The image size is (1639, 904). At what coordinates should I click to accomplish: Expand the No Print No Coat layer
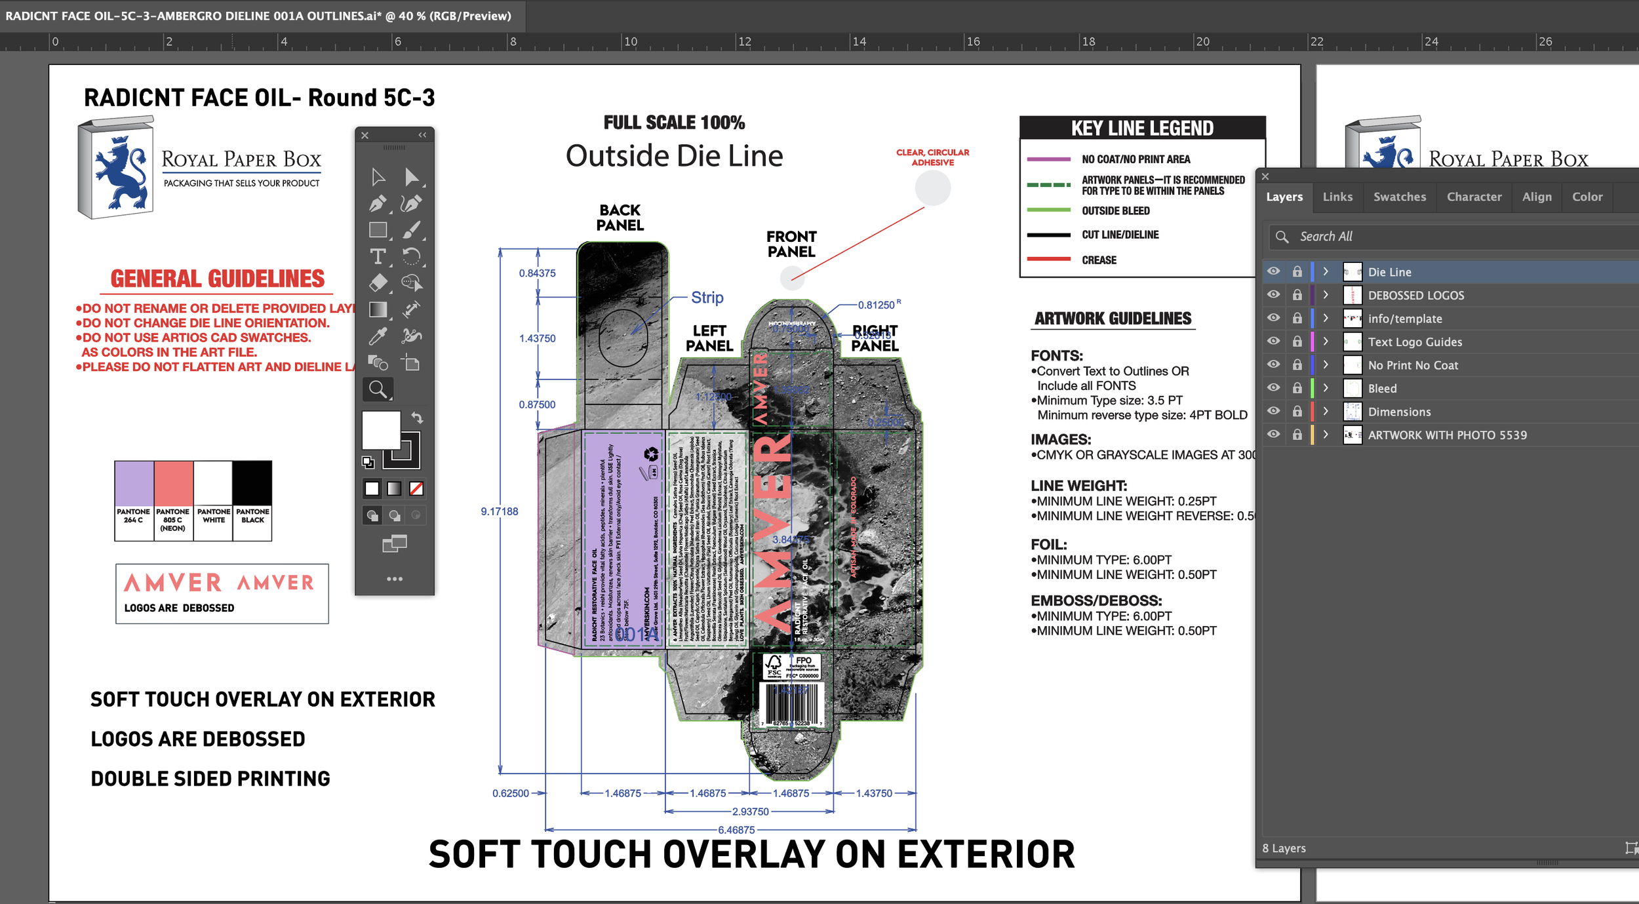click(x=1326, y=364)
